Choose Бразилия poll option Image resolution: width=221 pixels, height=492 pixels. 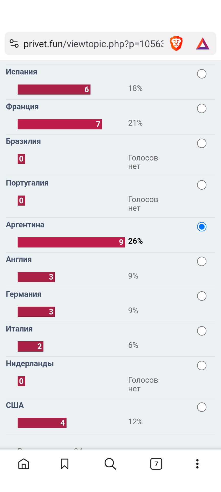202,143
